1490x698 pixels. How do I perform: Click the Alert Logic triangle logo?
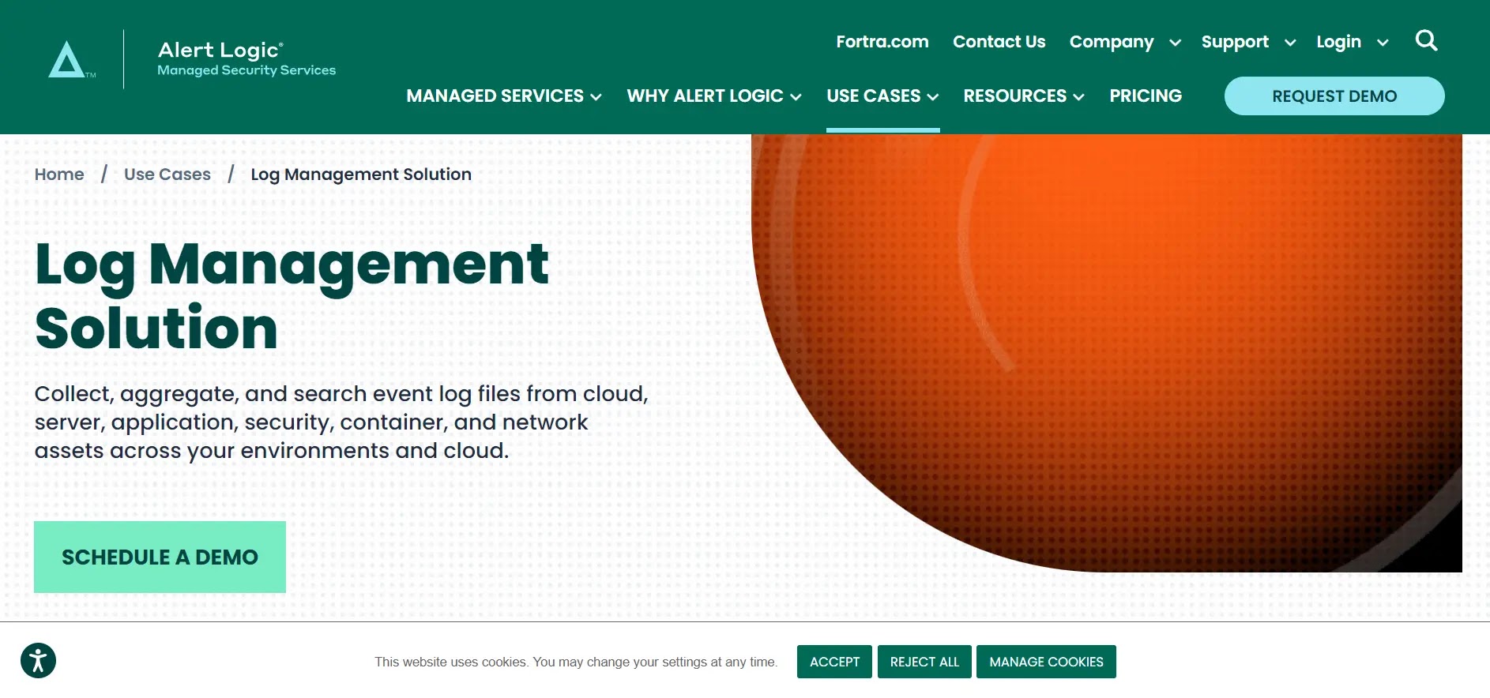coord(67,60)
